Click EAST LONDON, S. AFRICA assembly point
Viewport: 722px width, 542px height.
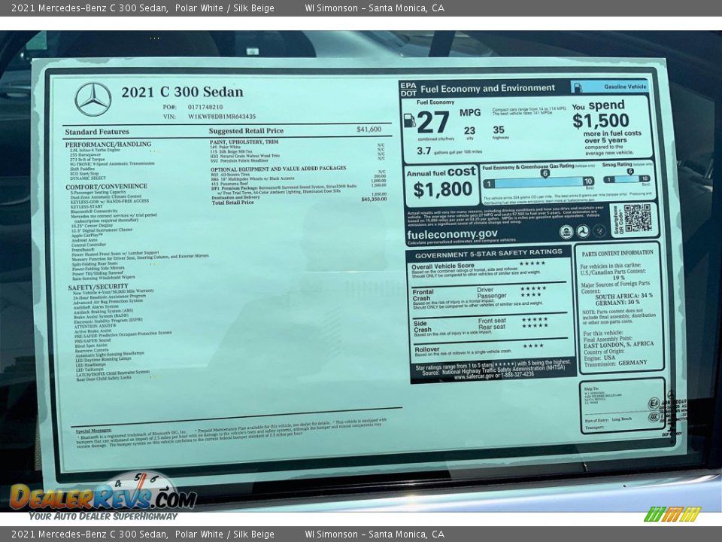(618, 344)
